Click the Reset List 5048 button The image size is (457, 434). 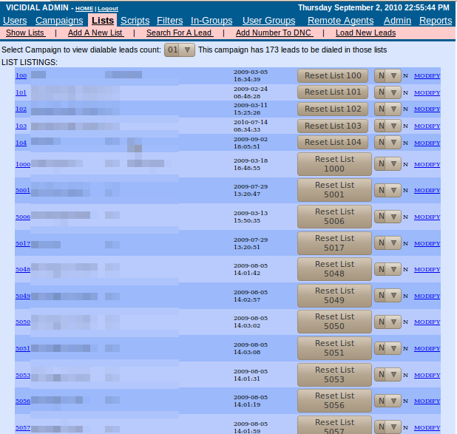pos(334,269)
